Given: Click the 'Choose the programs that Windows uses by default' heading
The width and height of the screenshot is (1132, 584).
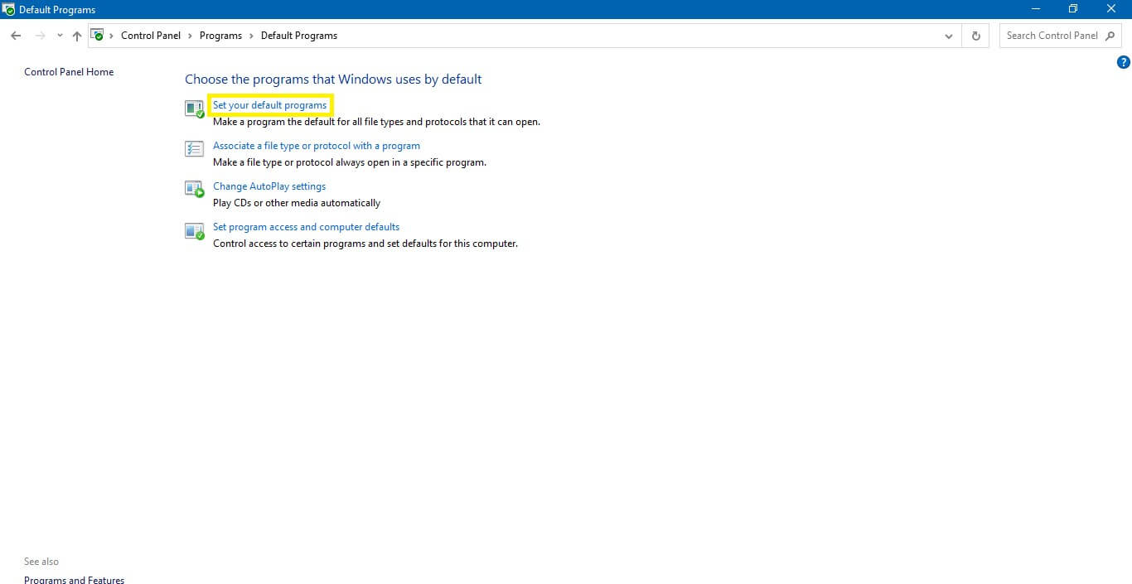Looking at the screenshot, I should (x=333, y=80).
